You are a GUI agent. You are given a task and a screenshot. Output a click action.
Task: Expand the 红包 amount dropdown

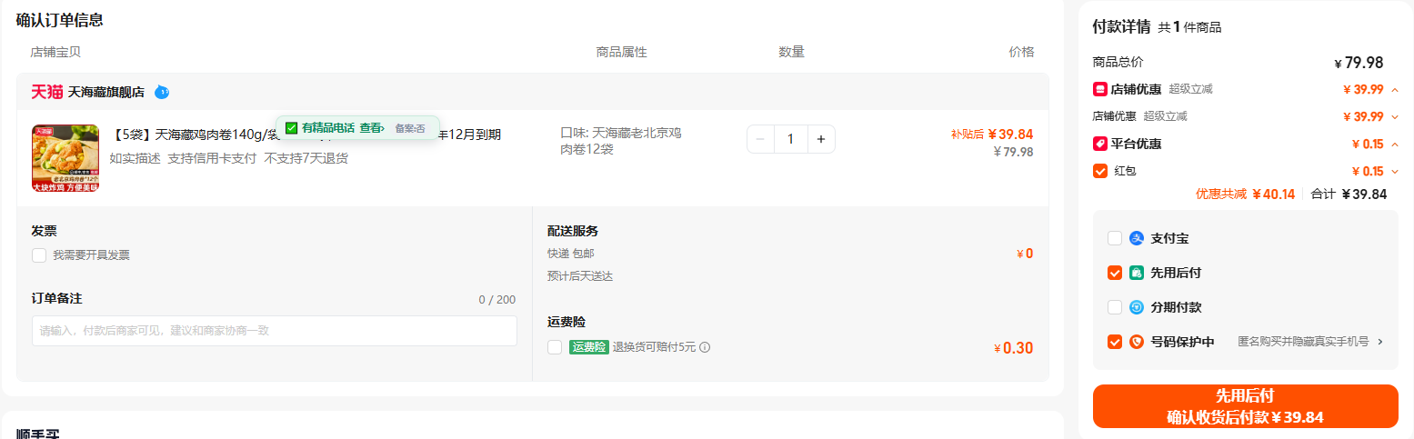coord(1395,171)
